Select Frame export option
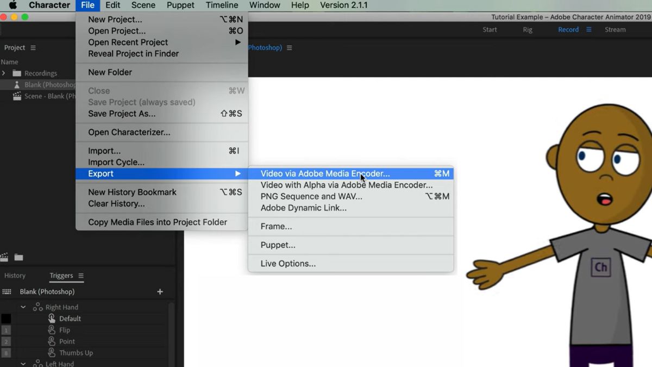This screenshot has width=652, height=367. point(350,227)
